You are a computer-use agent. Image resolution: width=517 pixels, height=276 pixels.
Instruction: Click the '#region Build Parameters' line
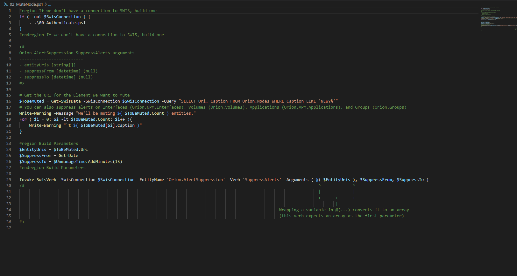[x=49, y=144]
